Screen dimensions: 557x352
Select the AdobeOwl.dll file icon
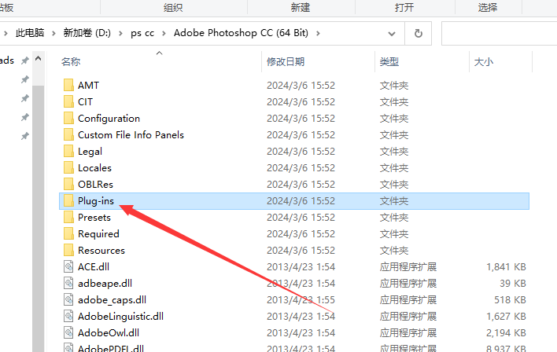pos(68,333)
